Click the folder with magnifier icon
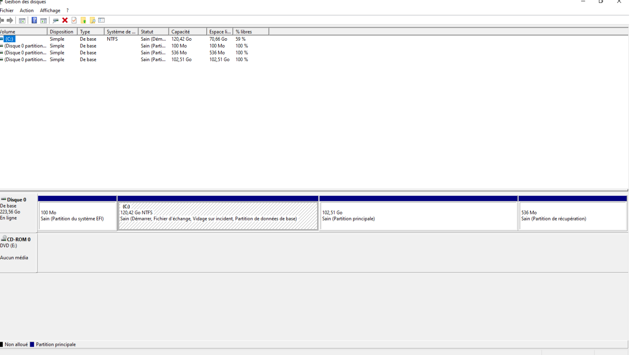The image size is (631, 355). pos(93,21)
